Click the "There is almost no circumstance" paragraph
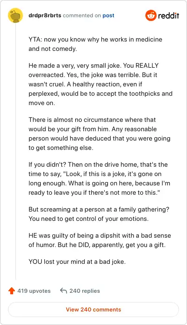The height and width of the screenshot is (325, 187). click(100, 134)
